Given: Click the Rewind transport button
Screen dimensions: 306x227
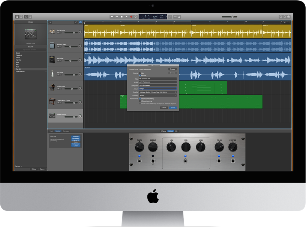Looking at the screenshot, I should [x=112, y=17].
